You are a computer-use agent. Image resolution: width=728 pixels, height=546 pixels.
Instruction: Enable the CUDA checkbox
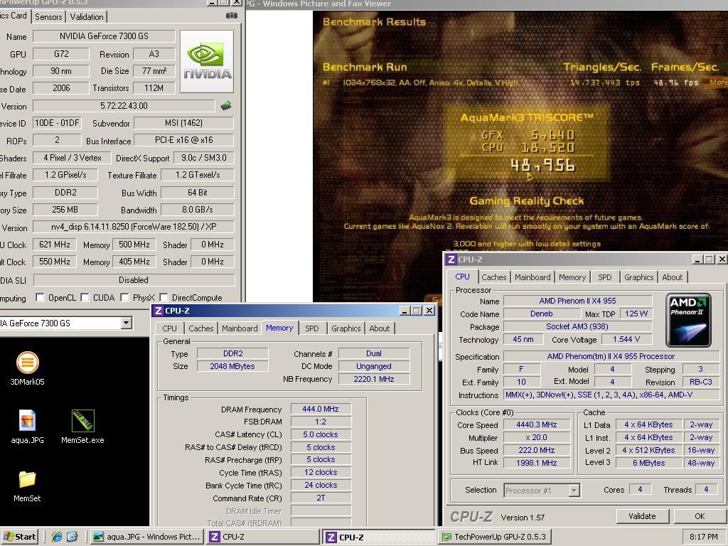pos(85,298)
